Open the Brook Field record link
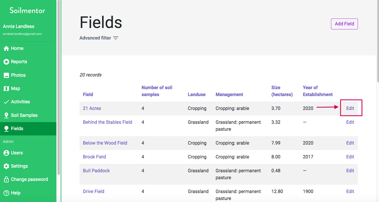Viewport: 379px width, 202px height. point(95,157)
